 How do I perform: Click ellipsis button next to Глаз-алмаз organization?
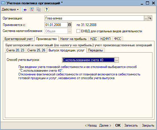coord(146,18)
